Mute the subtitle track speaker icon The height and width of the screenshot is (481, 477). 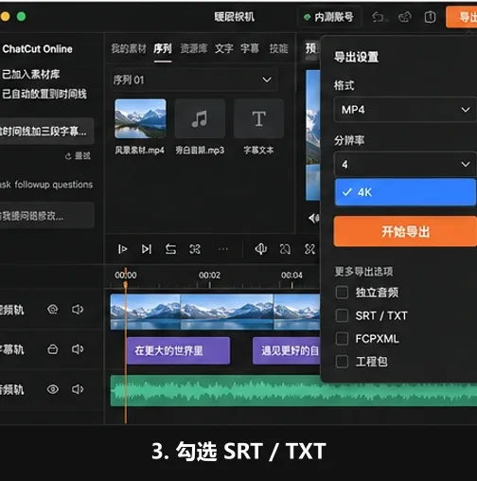click(x=78, y=349)
